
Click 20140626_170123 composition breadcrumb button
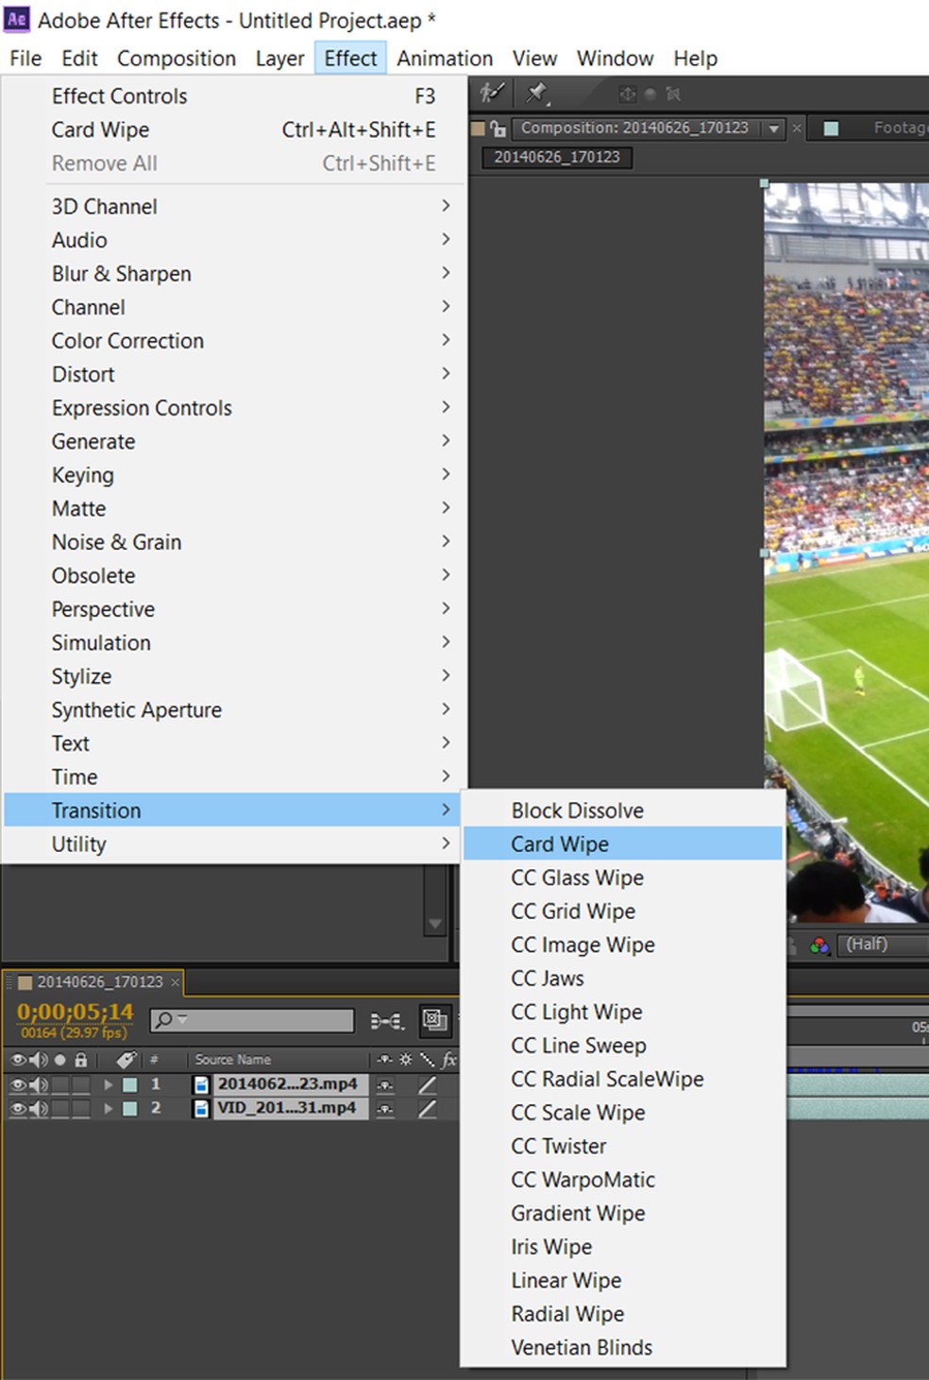[x=557, y=157]
